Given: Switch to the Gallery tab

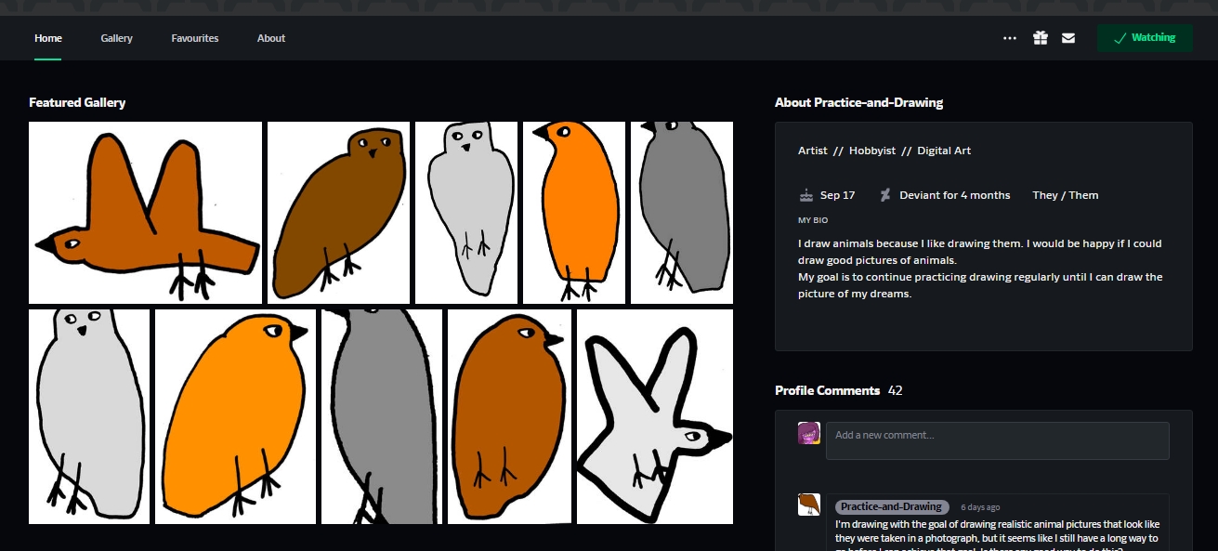Looking at the screenshot, I should (117, 38).
